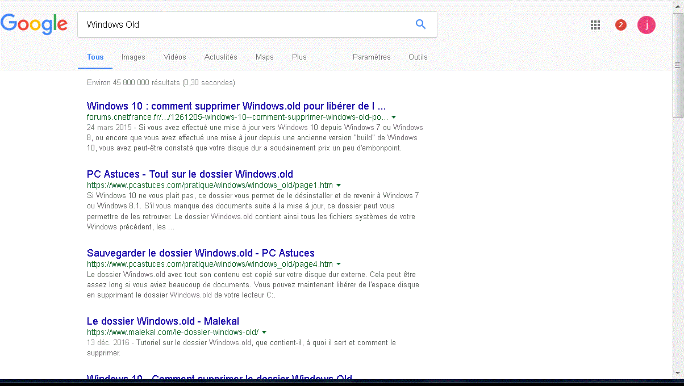Open the account avatar 'j'
The image size is (684, 386).
click(647, 24)
